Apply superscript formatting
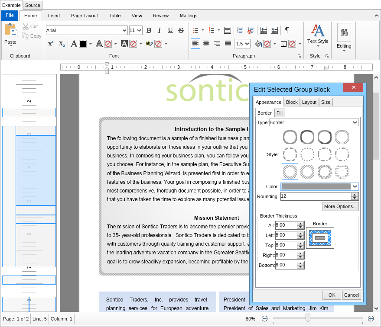 pyautogui.click(x=51, y=44)
